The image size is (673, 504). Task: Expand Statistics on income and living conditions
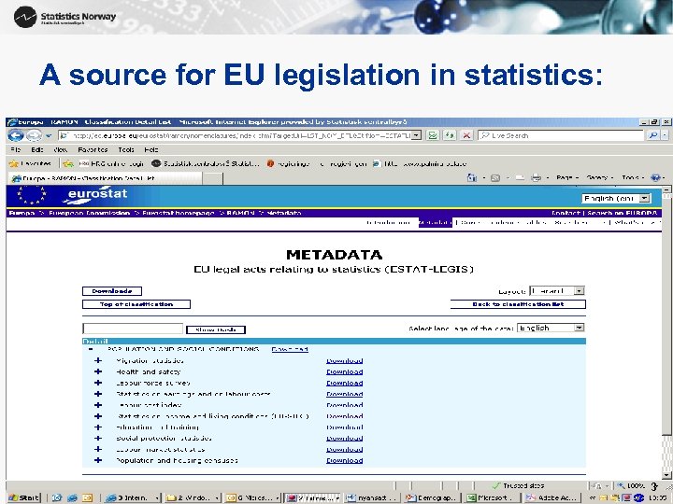98,416
